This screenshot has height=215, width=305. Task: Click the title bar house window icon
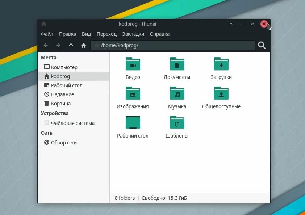pyautogui.click(x=43, y=24)
